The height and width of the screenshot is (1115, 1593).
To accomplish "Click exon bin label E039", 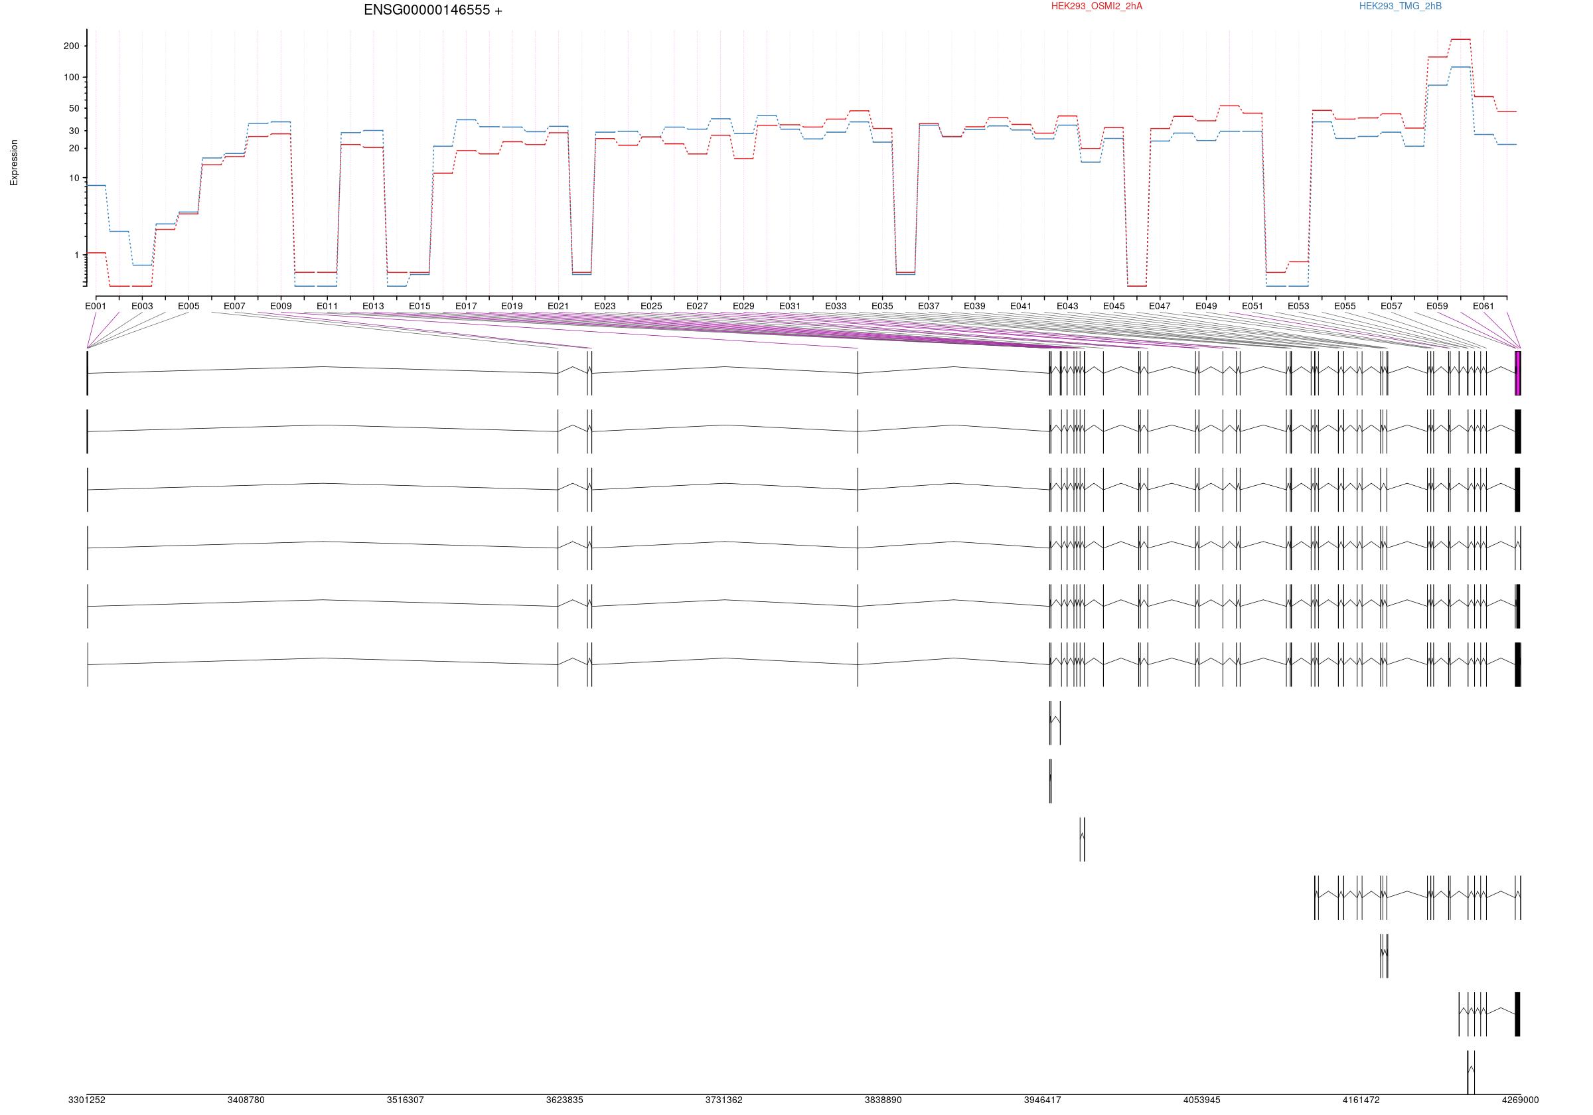I will (x=975, y=306).
